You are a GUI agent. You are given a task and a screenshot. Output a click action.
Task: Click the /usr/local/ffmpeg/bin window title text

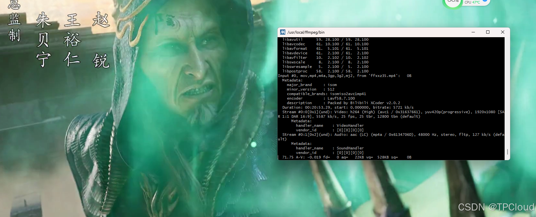306,32
